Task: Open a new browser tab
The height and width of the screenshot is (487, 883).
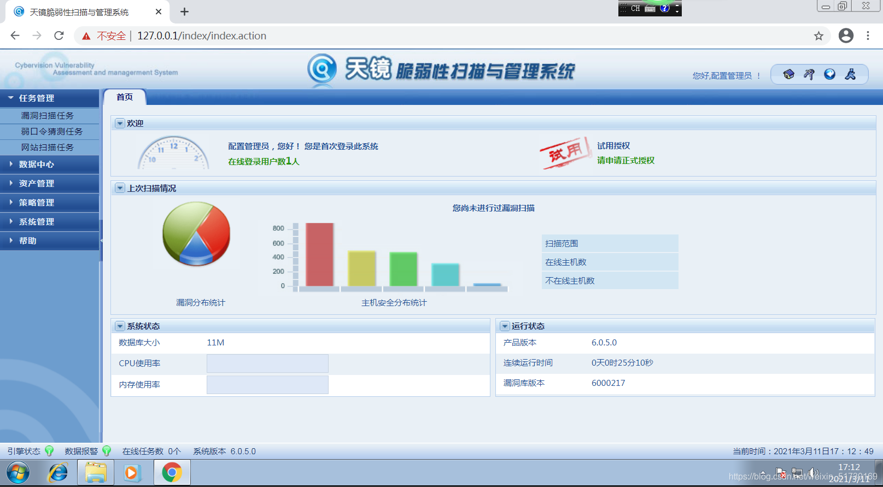Action: (185, 11)
